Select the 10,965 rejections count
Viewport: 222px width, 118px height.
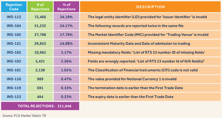coord(40,52)
